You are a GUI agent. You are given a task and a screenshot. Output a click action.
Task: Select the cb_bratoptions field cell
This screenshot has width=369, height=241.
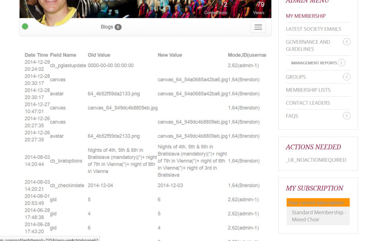click(66, 161)
